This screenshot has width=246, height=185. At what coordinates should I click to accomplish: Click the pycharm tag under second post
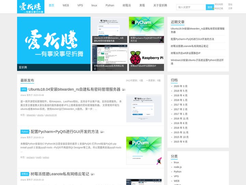click(30, 157)
